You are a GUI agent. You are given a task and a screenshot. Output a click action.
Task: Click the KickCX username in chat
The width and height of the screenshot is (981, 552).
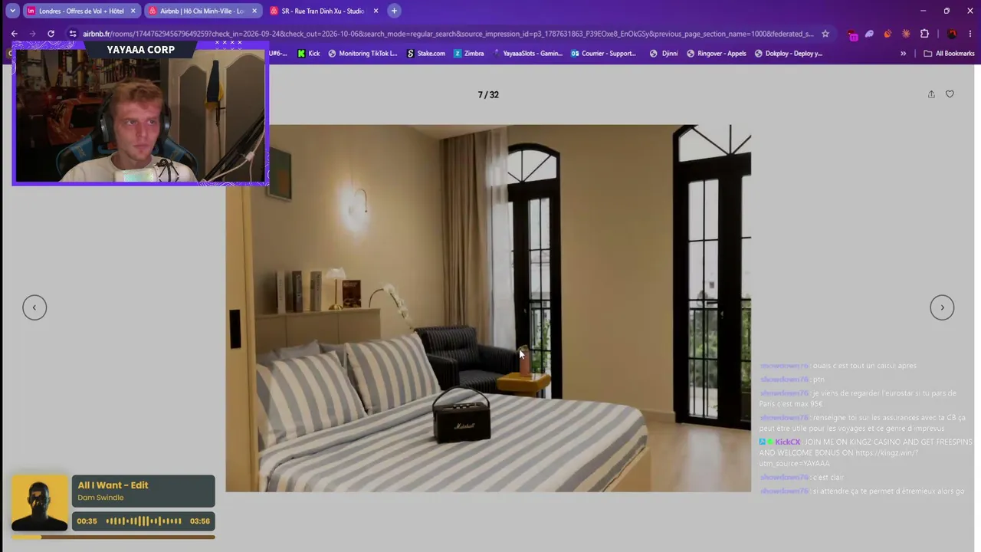[x=787, y=442]
